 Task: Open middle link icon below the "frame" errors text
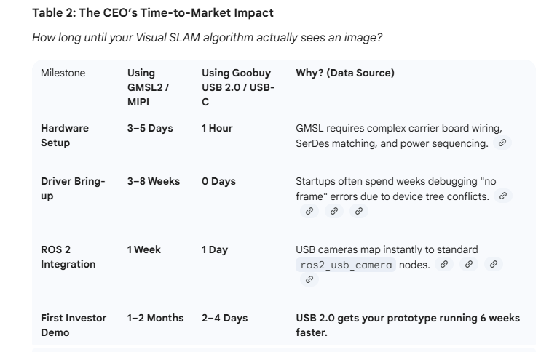click(x=333, y=211)
